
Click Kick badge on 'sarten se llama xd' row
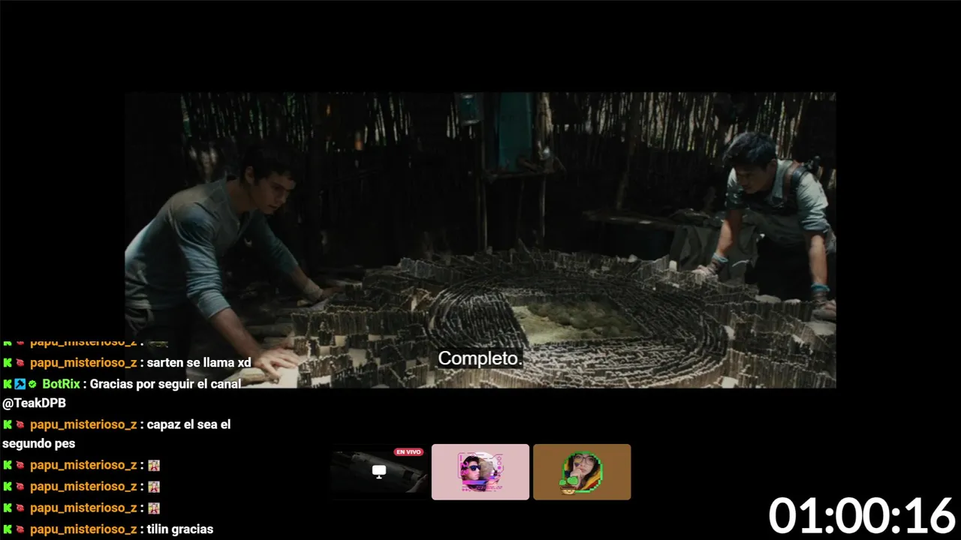coord(8,363)
